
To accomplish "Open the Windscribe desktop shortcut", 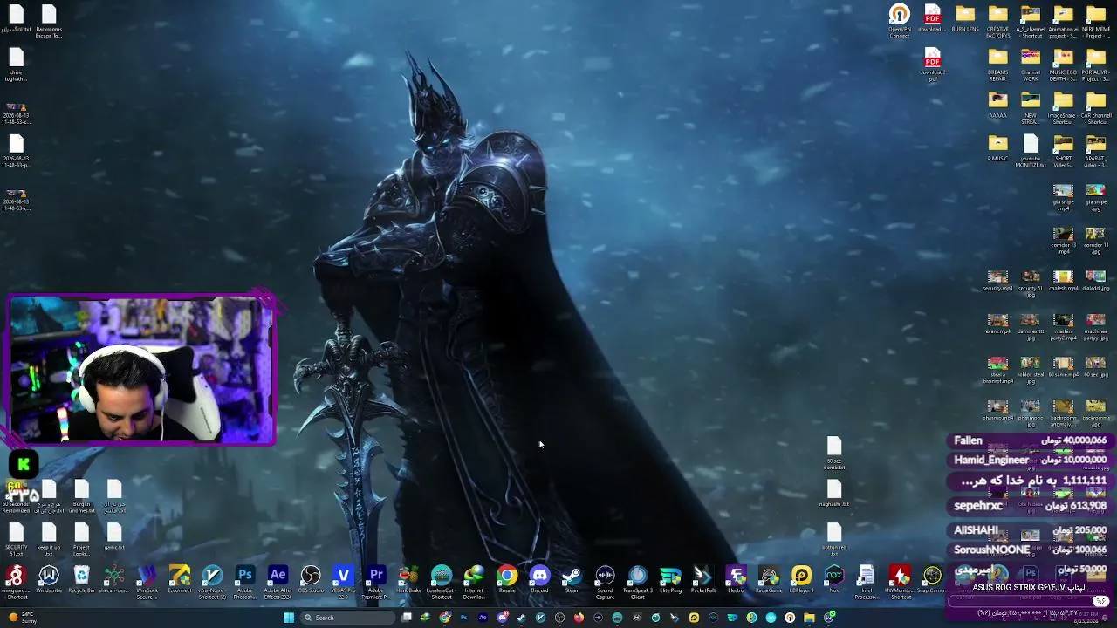I will tap(49, 581).
